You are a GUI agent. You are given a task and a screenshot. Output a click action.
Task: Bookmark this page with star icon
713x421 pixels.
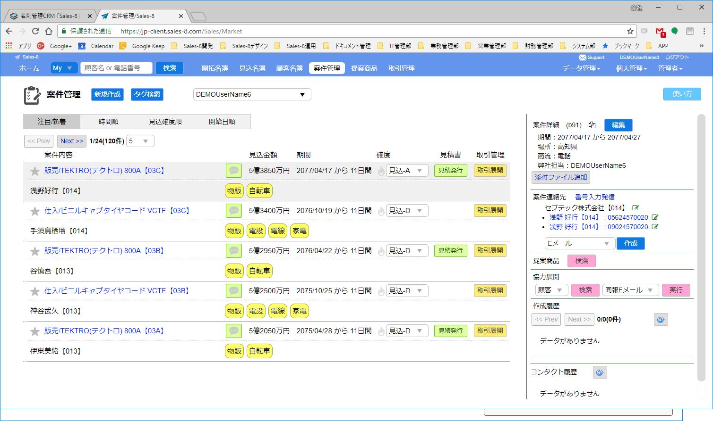[630, 31]
